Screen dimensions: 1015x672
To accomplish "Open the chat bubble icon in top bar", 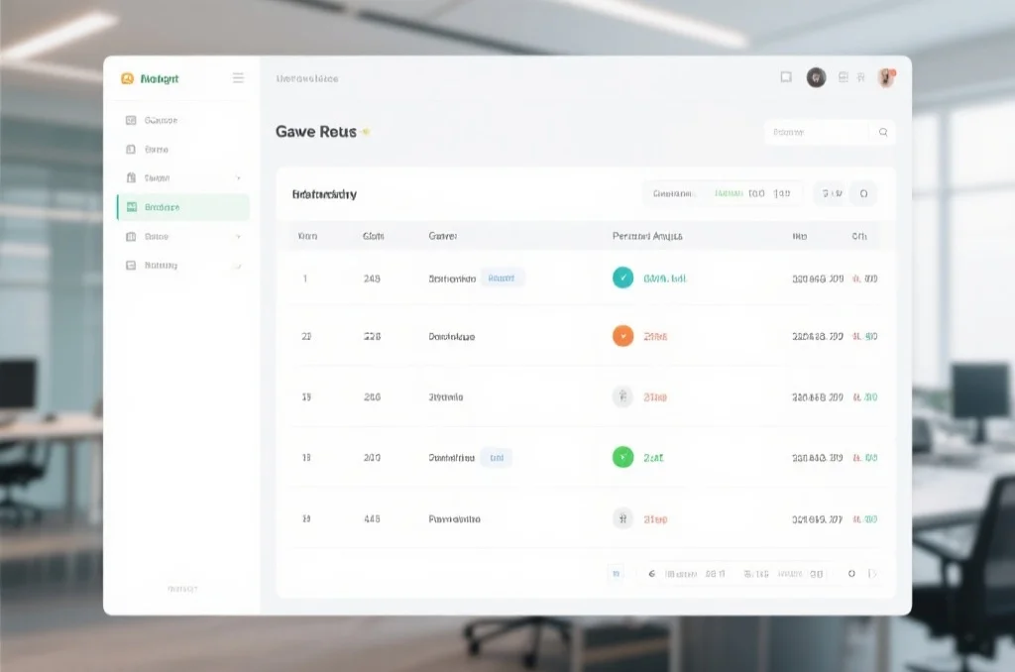I will click(x=786, y=77).
